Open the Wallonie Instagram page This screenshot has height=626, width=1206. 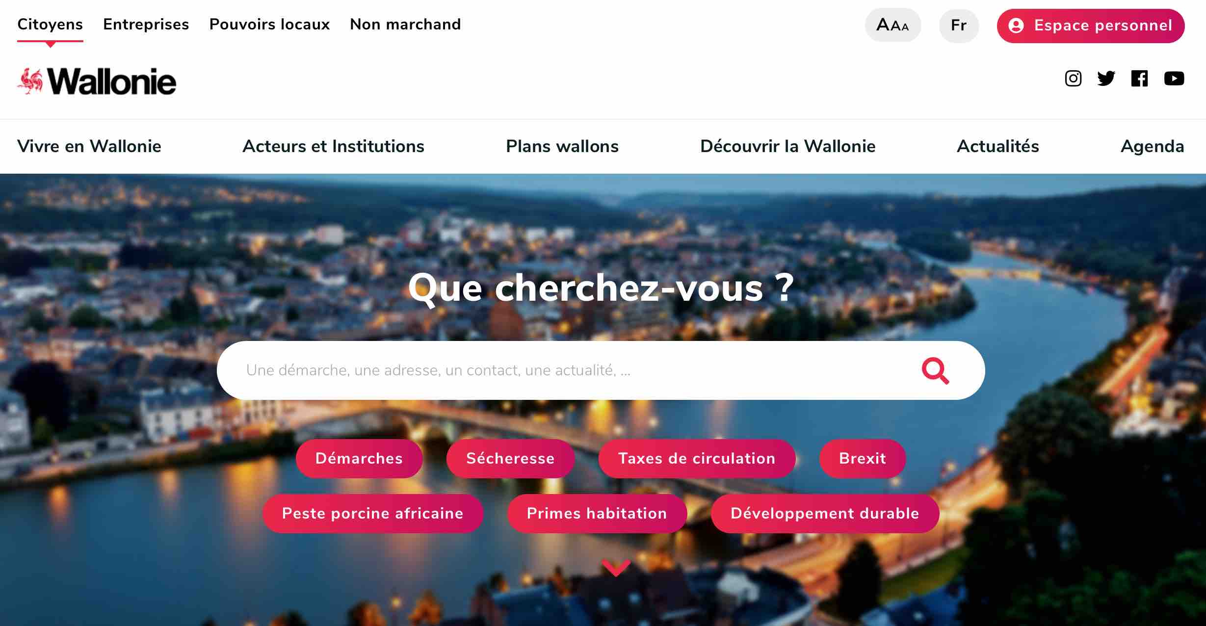[1073, 78]
